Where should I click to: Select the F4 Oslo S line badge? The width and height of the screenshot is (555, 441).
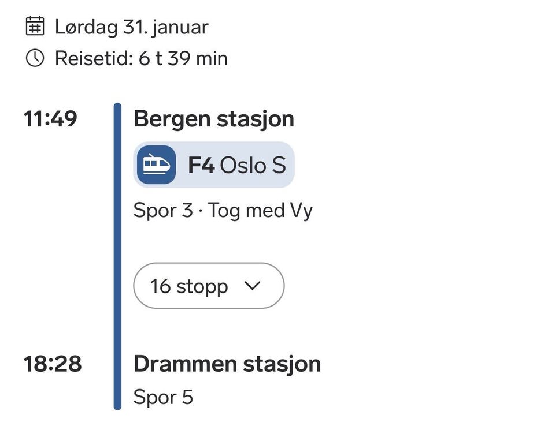tap(214, 165)
